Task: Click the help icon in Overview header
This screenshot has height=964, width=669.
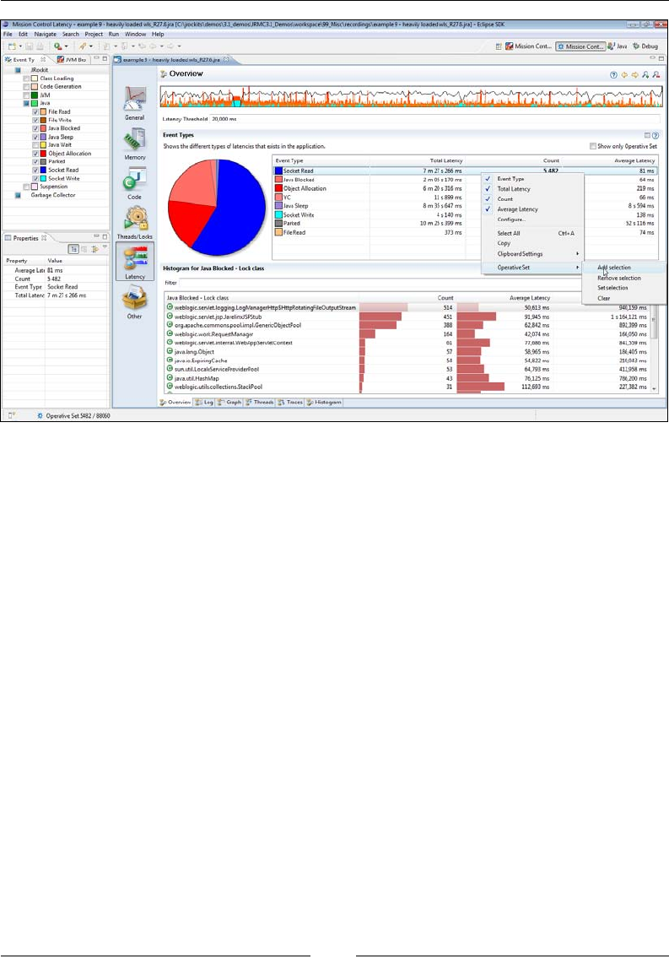Action: [x=613, y=74]
